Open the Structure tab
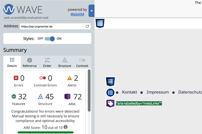 point(65,62)
